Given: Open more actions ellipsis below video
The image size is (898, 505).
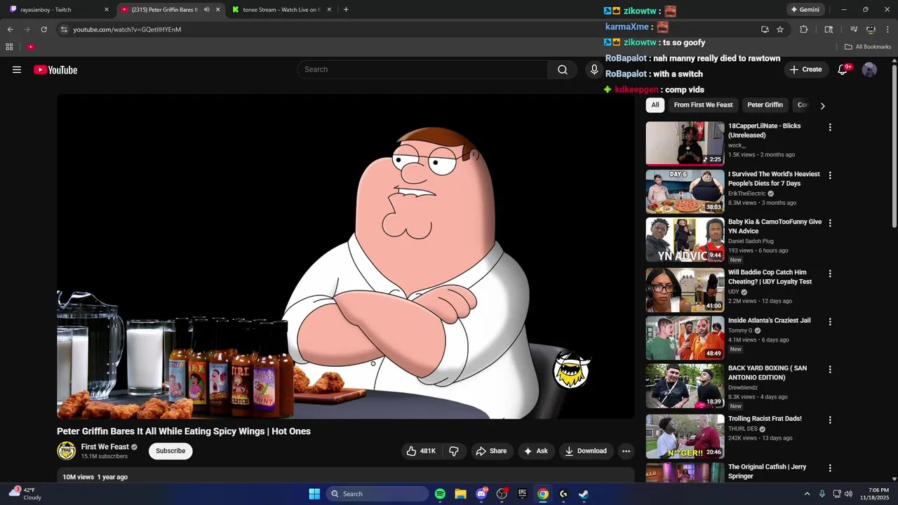Looking at the screenshot, I should [626, 451].
